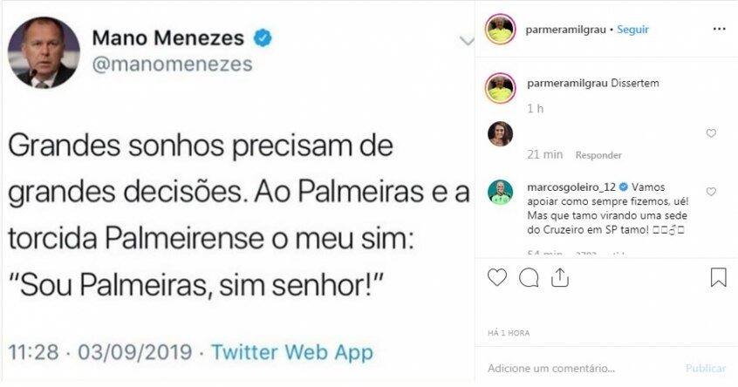Open the three-dots more options menu
Screen dimensions: 738x387
coord(718,29)
